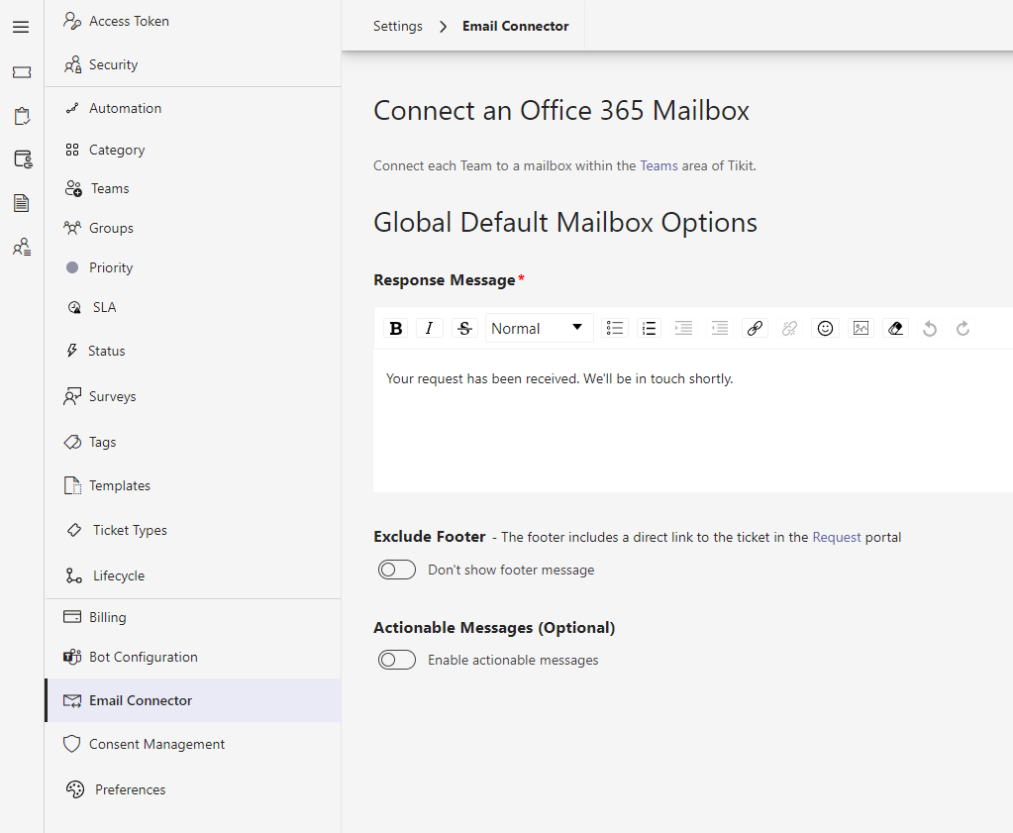Enable actionable messages switch

coord(397,660)
